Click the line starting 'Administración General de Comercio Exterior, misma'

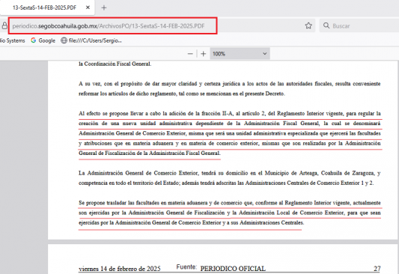tap(229, 133)
